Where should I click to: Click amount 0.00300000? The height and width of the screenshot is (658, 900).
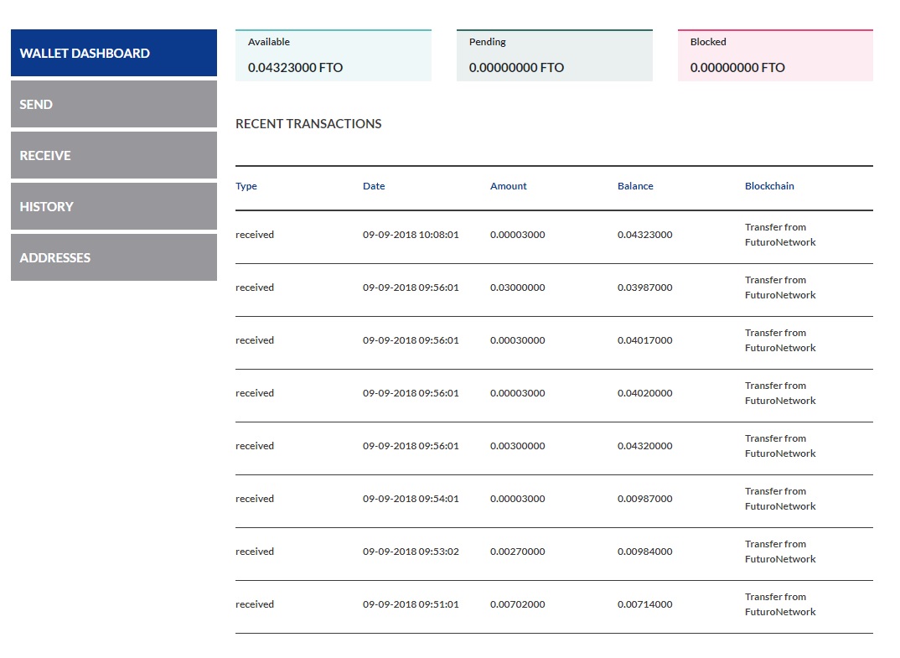coord(517,446)
